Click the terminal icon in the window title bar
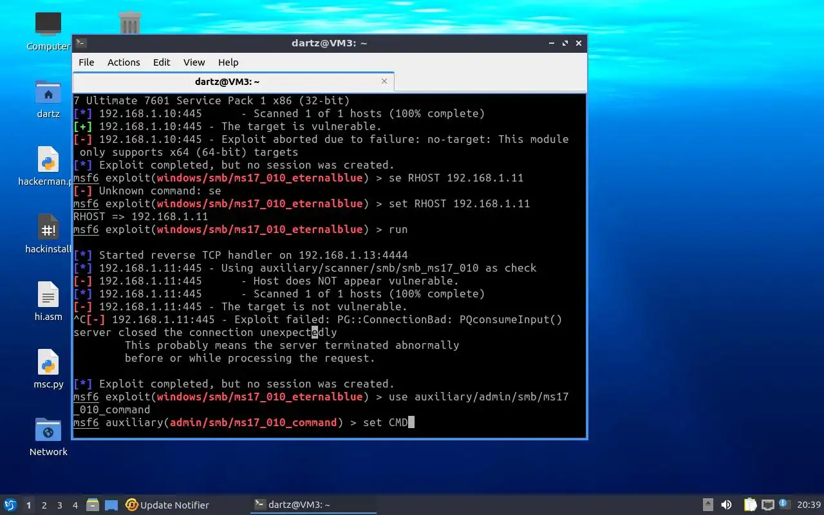This screenshot has height=515, width=824. tap(81, 43)
